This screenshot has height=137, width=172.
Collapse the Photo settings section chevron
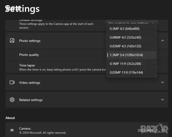tap(163, 41)
